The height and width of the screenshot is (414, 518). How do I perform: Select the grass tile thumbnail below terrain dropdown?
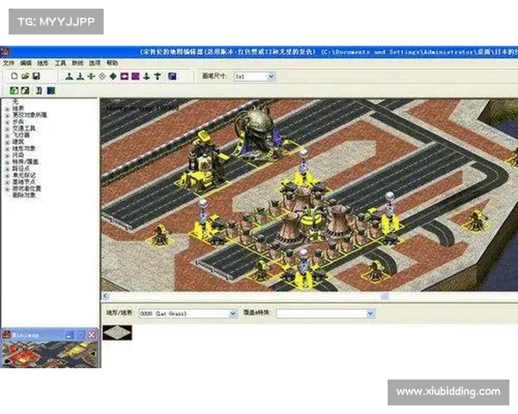117,331
